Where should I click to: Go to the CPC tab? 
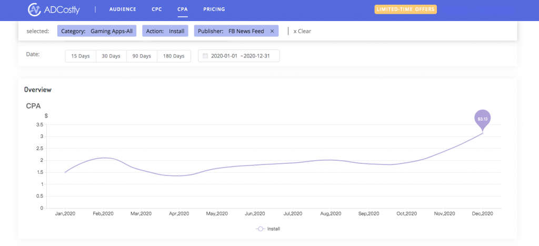(x=157, y=9)
